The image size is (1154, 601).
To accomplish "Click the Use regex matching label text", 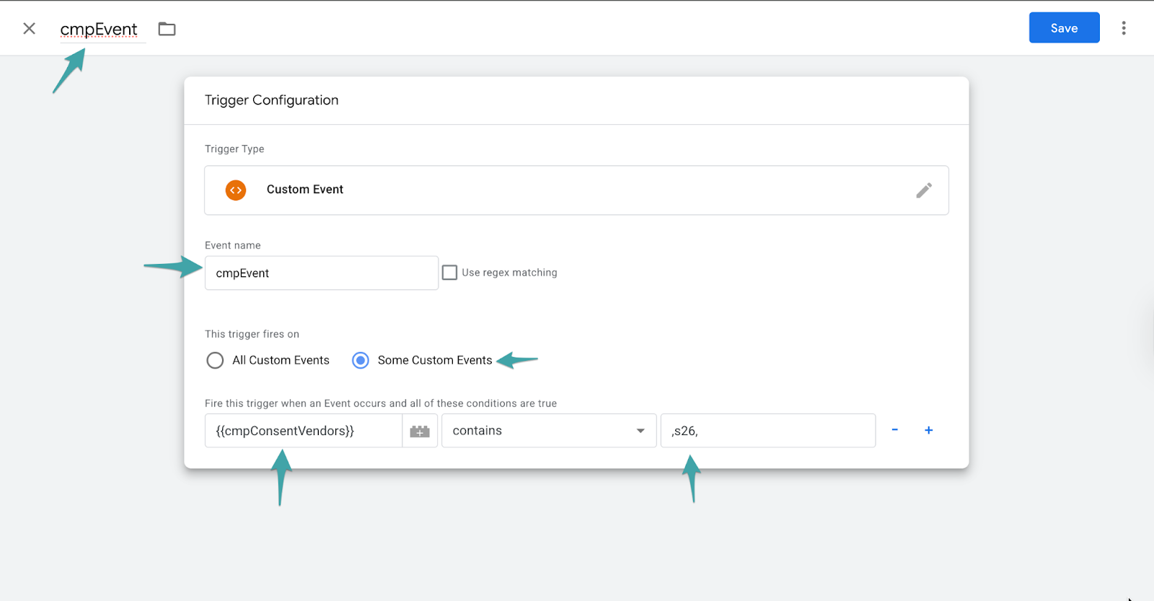I will (509, 273).
